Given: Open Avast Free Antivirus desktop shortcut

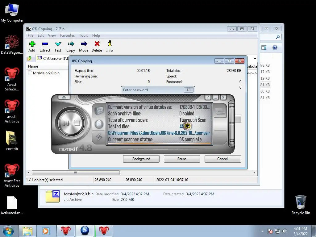Looking at the screenshot, I should coord(12,175).
